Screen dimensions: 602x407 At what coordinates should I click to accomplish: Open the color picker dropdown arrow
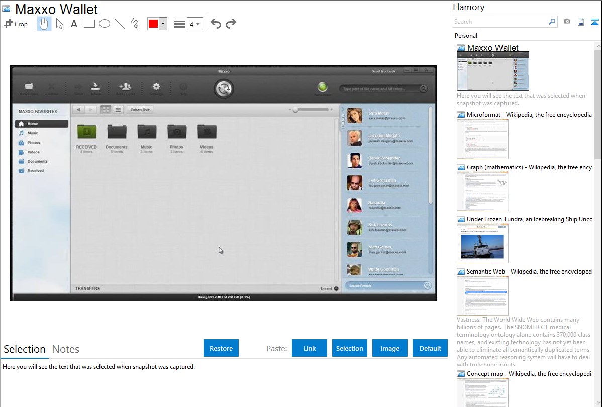(x=163, y=24)
